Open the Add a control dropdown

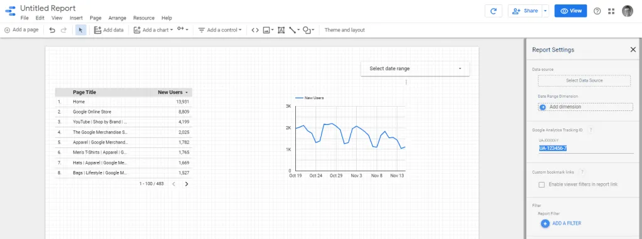coord(219,30)
